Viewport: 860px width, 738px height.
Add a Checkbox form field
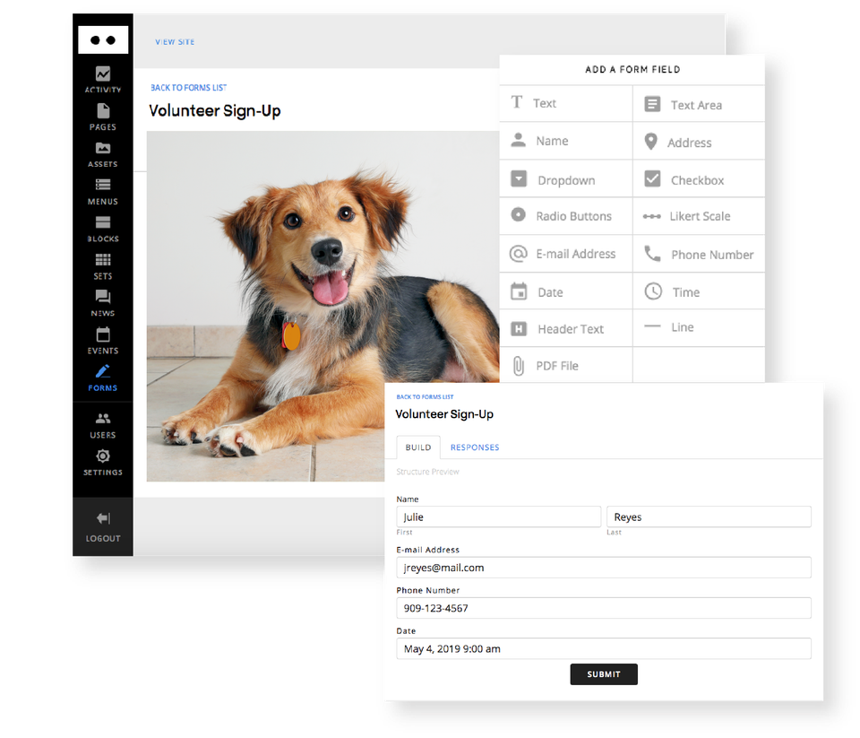698,180
